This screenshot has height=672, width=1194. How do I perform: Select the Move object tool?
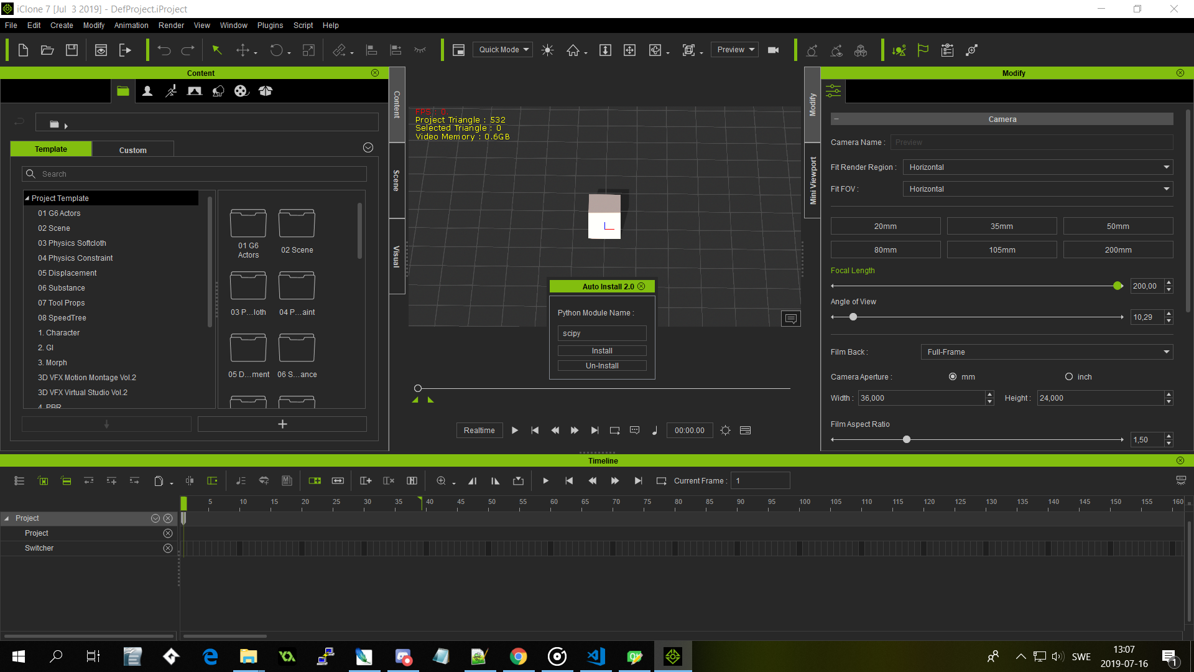(243, 50)
